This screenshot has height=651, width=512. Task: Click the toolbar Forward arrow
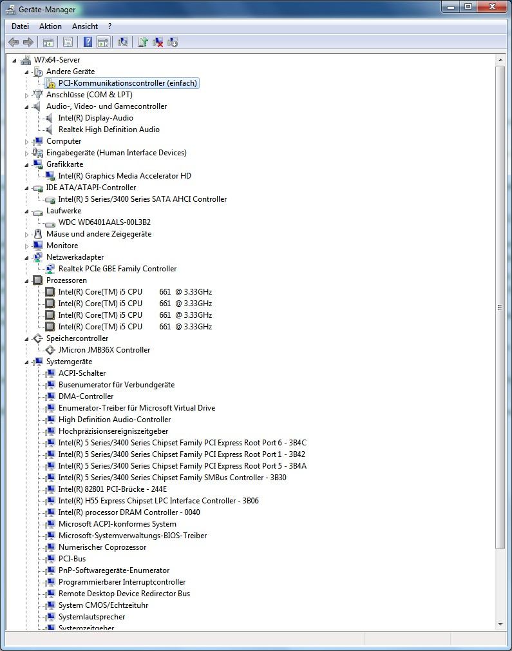pyautogui.click(x=28, y=42)
